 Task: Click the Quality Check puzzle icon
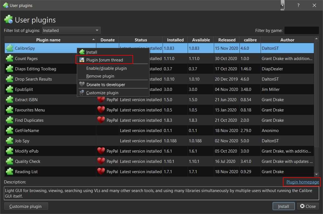[x=9, y=161]
